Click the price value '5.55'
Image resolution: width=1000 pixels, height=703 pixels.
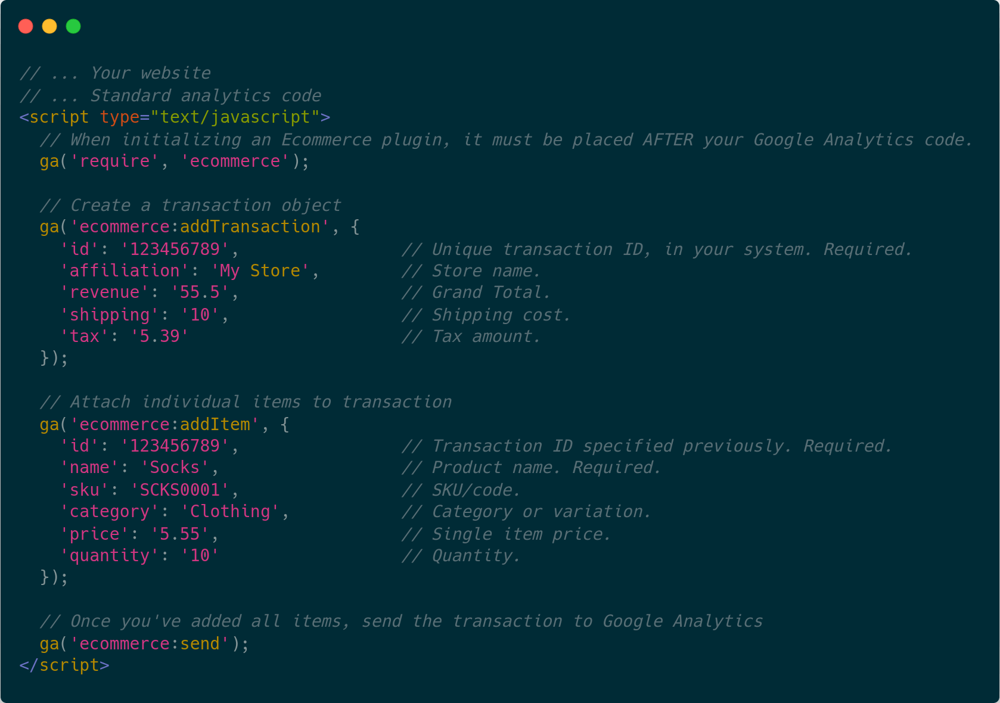click(x=179, y=534)
